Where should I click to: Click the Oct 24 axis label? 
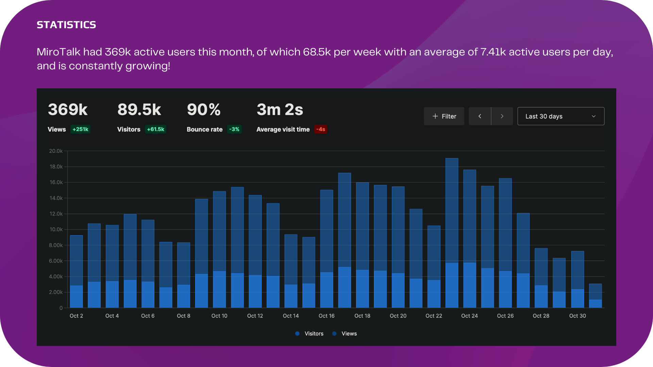469,316
